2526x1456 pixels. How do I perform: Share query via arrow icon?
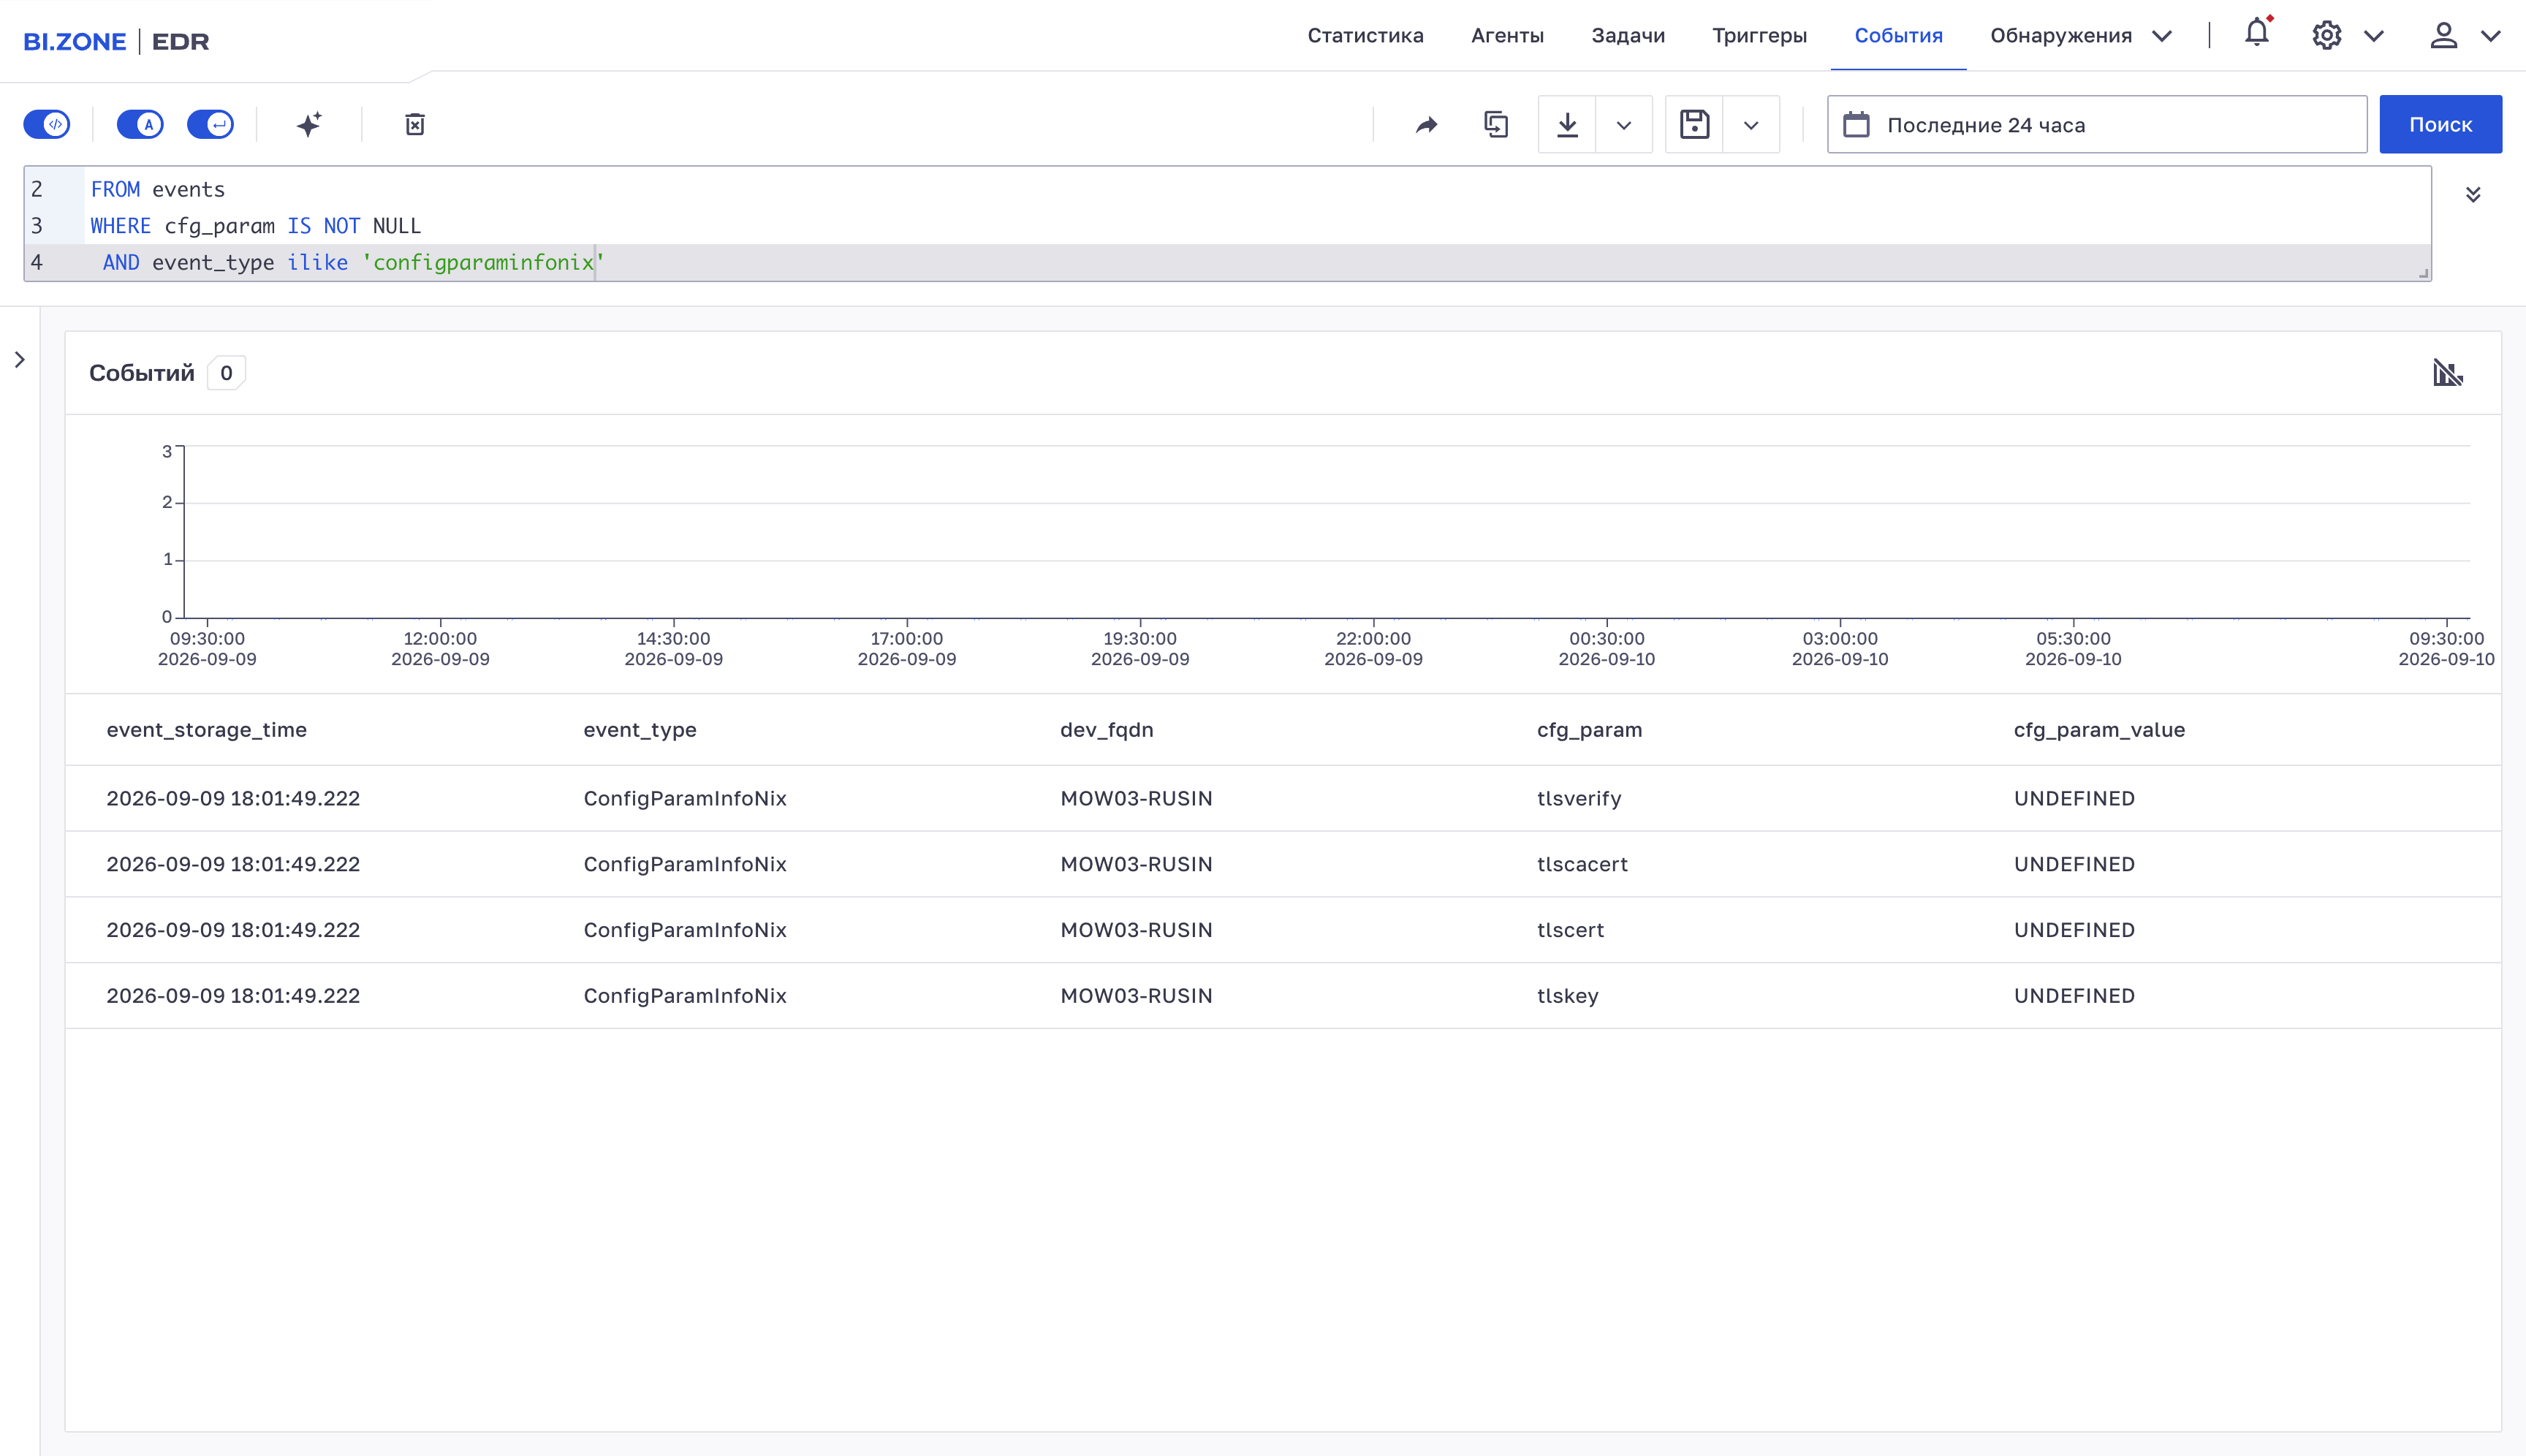[1427, 125]
